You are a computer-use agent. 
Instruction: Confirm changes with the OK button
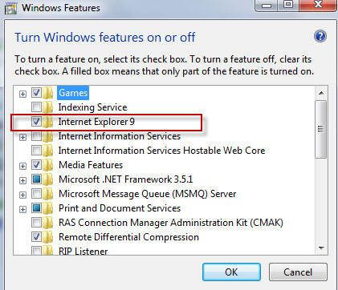pos(231,272)
